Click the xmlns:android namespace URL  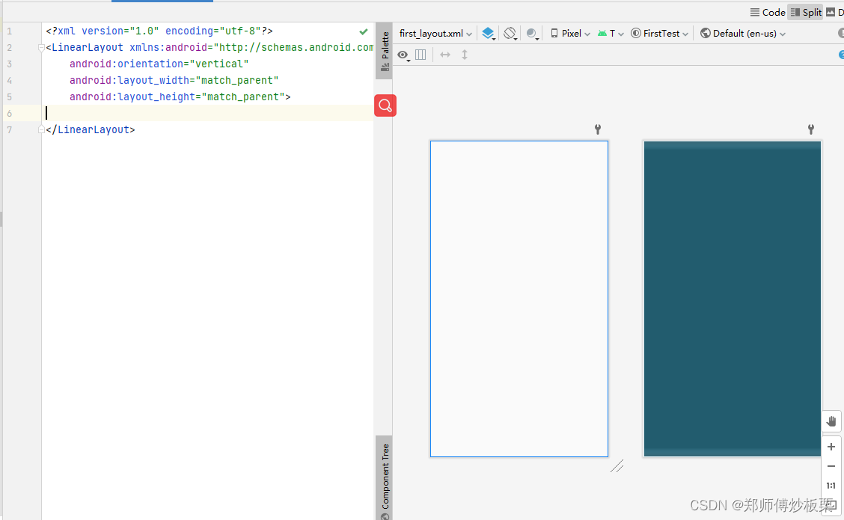click(294, 47)
